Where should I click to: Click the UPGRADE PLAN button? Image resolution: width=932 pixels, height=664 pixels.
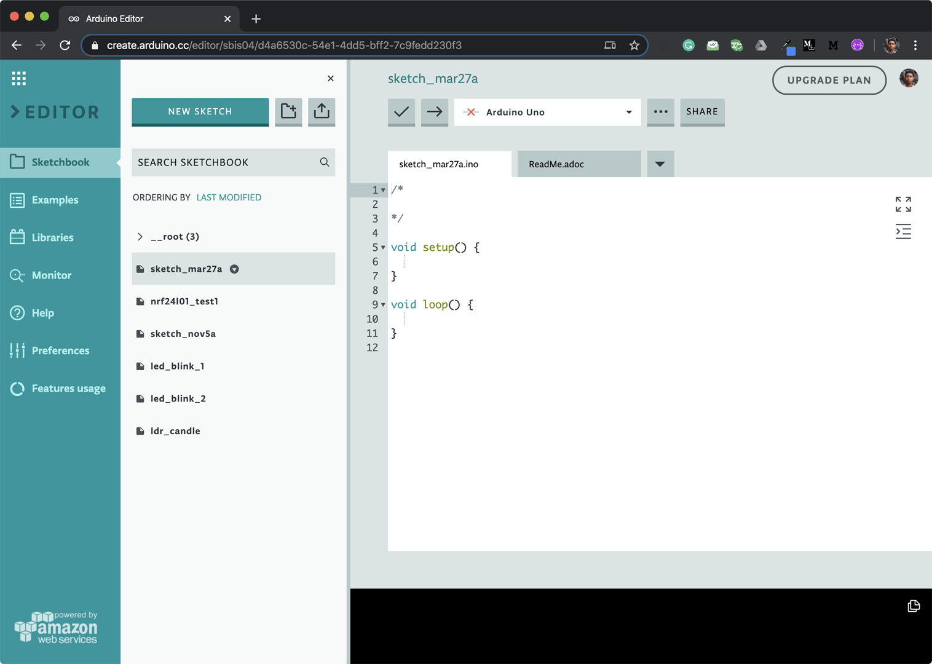pyautogui.click(x=829, y=80)
